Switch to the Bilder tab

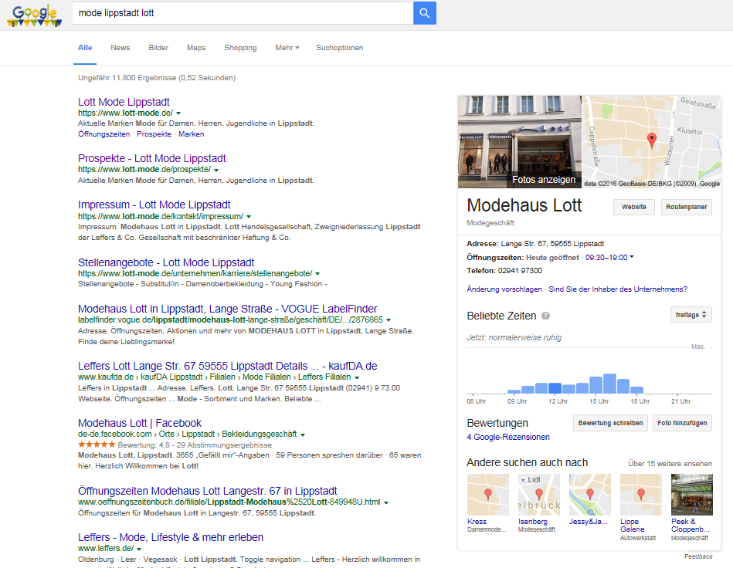point(158,48)
